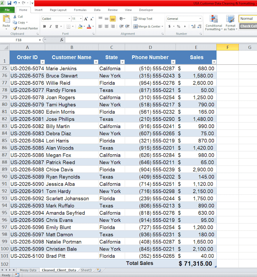Apply Comma Style

(x=185, y=26)
